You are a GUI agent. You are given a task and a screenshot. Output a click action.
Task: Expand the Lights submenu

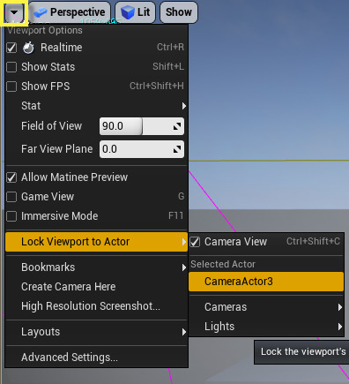point(266,327)
